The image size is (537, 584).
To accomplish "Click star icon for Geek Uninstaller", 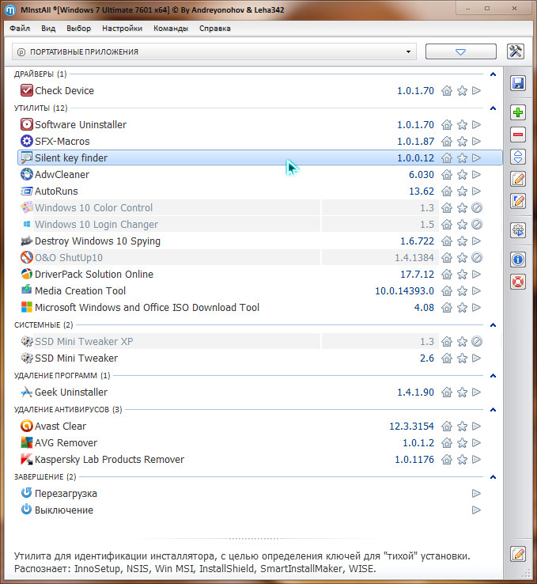I will [x=462, y=392].
